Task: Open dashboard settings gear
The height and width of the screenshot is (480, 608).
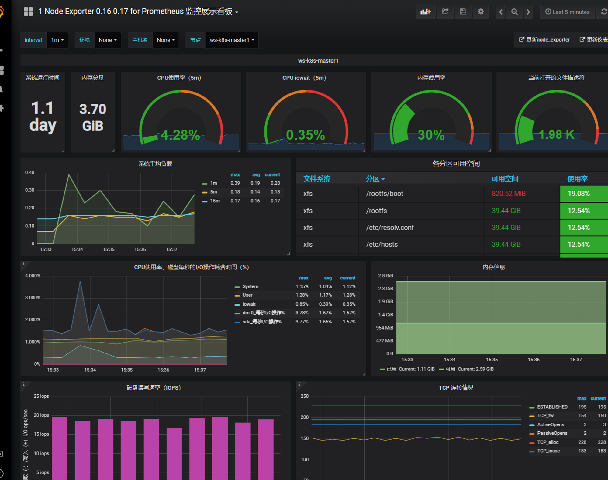Action: (x=481, y=12)
